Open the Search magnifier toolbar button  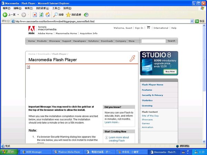click(x=58, y=14)
